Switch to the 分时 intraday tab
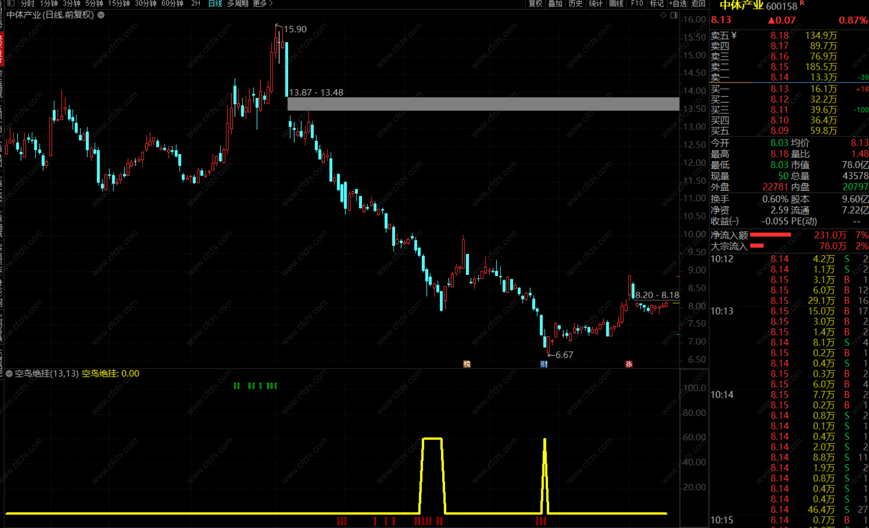This screenshot has height=528, width=869. click(x=28, y=3)
